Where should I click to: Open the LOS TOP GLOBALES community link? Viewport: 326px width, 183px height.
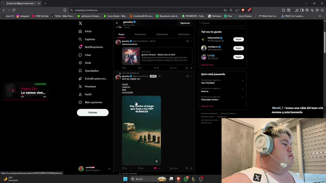(x=130, y=73)
